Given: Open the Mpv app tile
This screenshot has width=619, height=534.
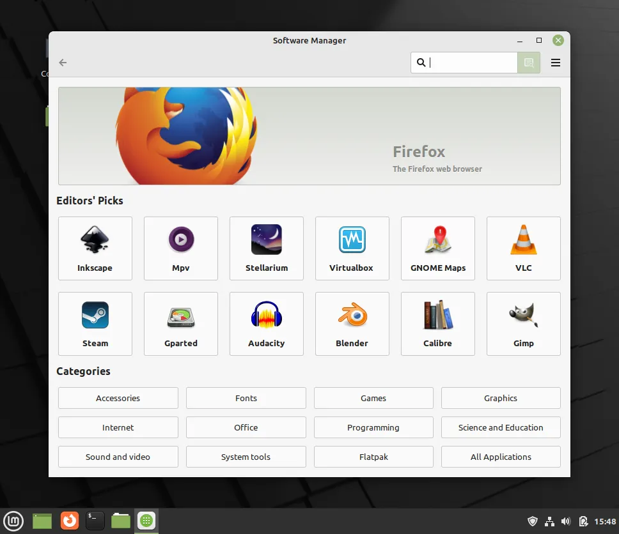Looking at the screenshot, I should (181, 248).
